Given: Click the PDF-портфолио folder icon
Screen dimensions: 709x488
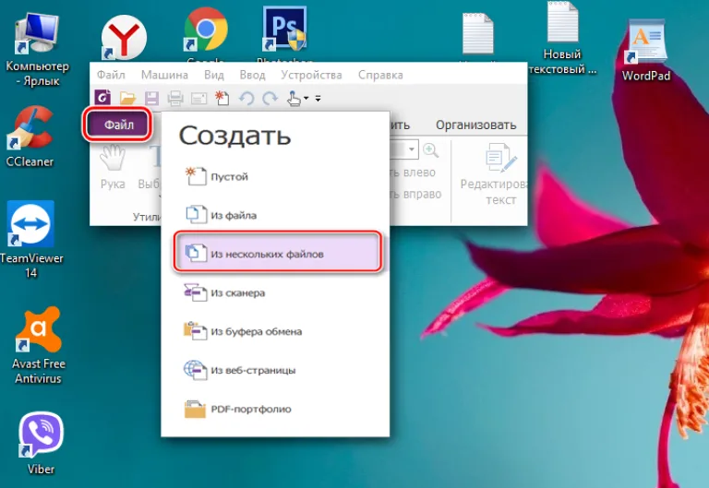Looking at the screenshot, I should [x=195, y=409].
